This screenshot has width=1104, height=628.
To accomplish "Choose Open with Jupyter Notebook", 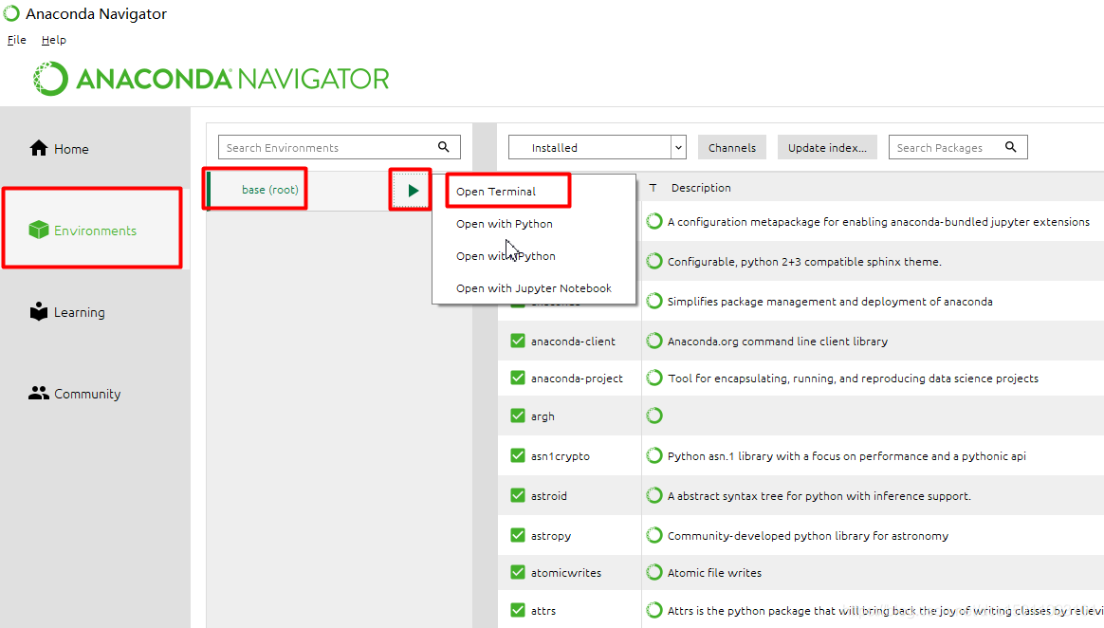I will [534, 288].
